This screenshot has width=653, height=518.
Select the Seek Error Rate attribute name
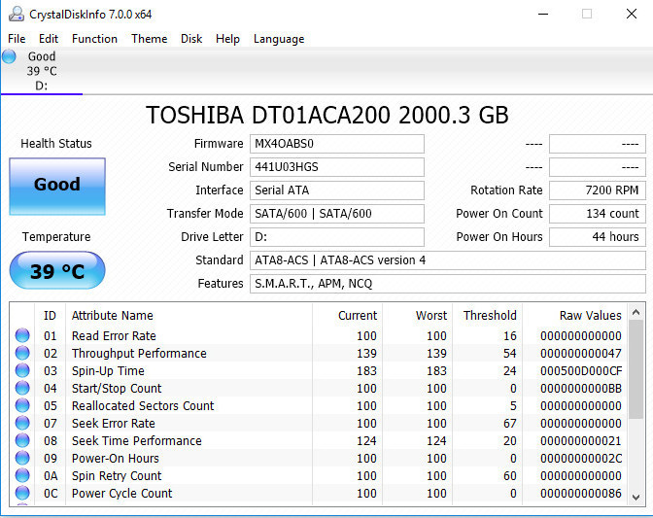pos(114,423)
